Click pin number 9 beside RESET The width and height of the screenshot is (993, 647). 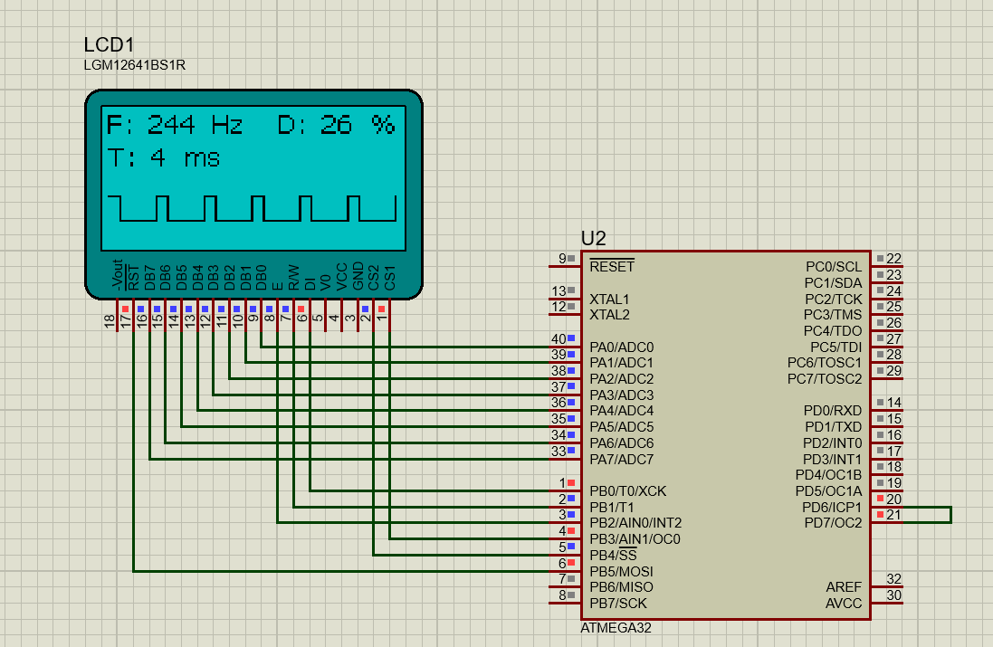562,259
